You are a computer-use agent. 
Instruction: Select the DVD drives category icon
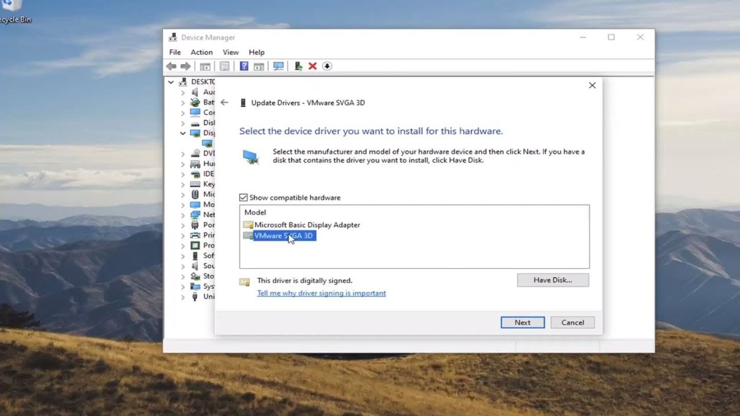(195, 153)
